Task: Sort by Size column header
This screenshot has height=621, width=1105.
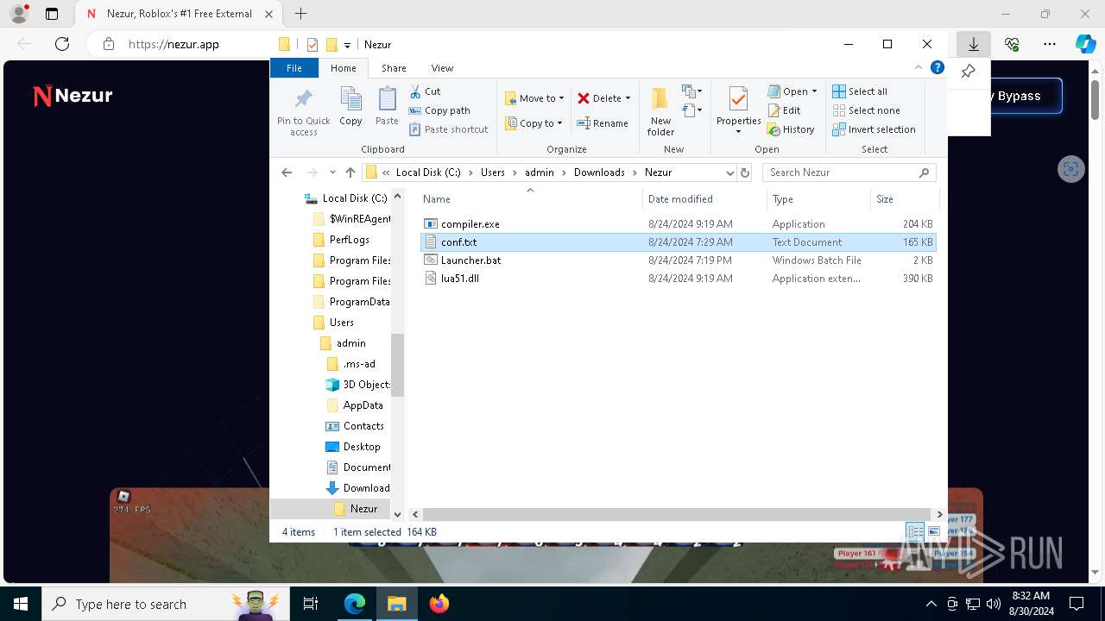Action: pyautogui.click(x=905, y=199)
